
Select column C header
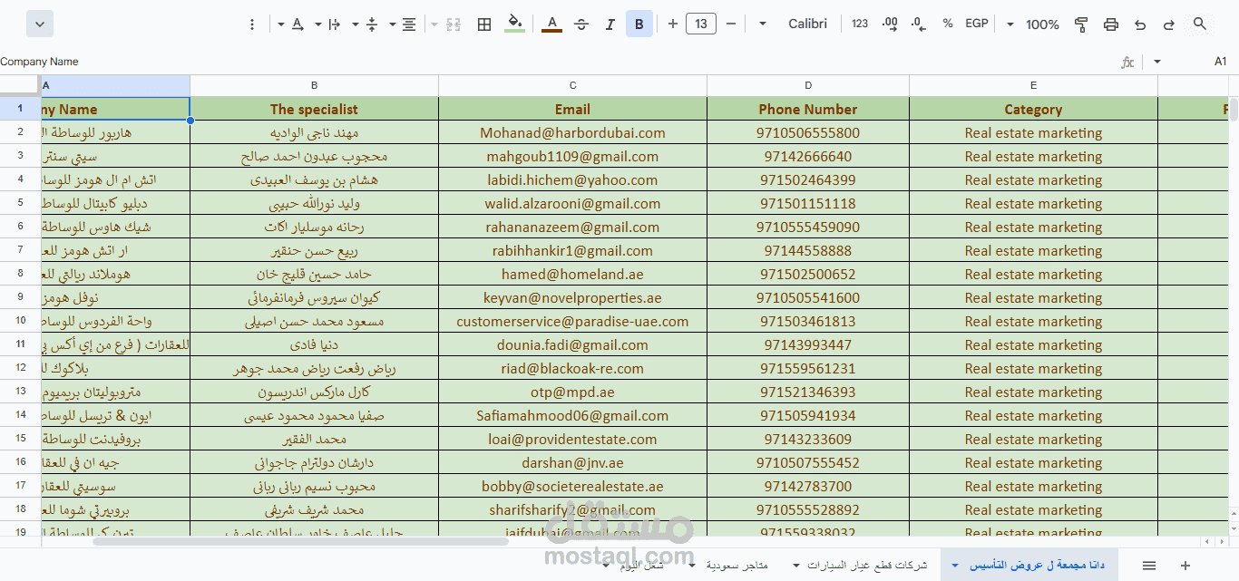[x=572, y=85]
